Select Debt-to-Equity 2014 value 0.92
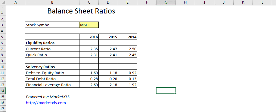The image size is (276, 112). [x=127, y=73]
